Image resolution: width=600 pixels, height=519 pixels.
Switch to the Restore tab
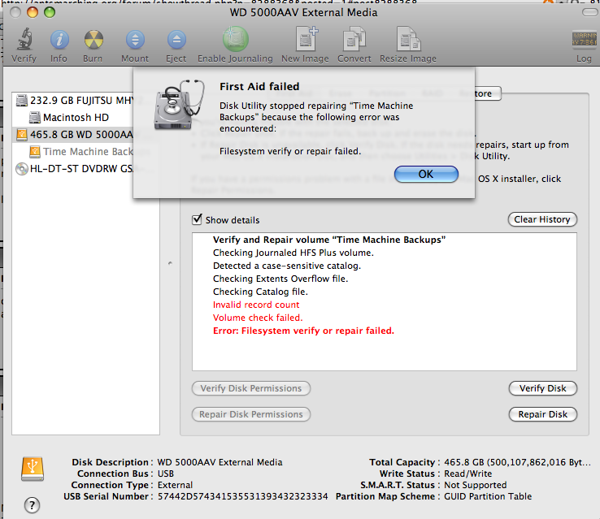pos(488,93)
